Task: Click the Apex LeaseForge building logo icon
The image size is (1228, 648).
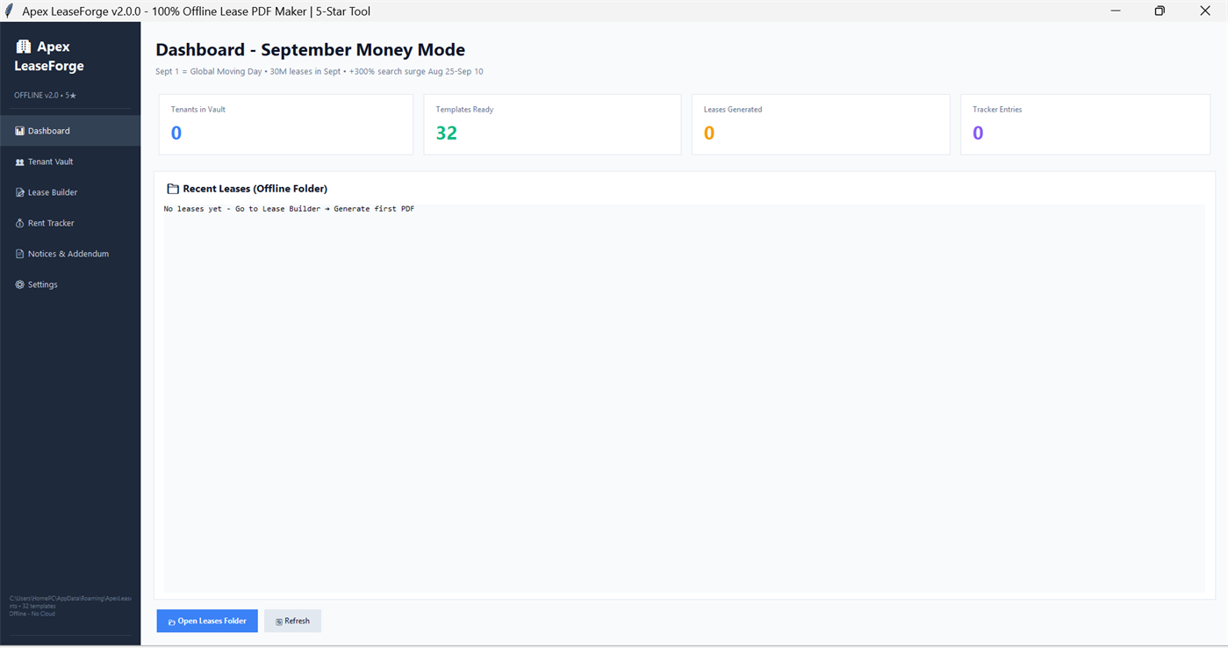Action: click(x=24, y=47)
